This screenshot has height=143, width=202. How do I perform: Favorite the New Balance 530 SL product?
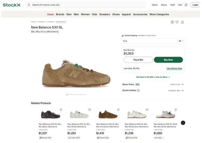coord(177,22)
